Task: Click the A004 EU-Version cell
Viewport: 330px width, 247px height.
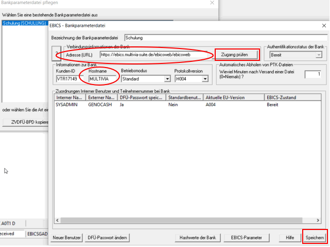Action: [x=211, y=105]
